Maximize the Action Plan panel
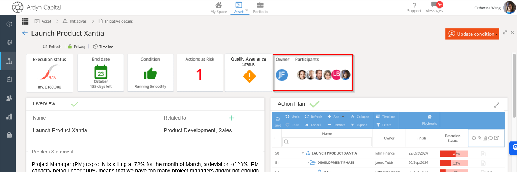 tap(497, 105)
